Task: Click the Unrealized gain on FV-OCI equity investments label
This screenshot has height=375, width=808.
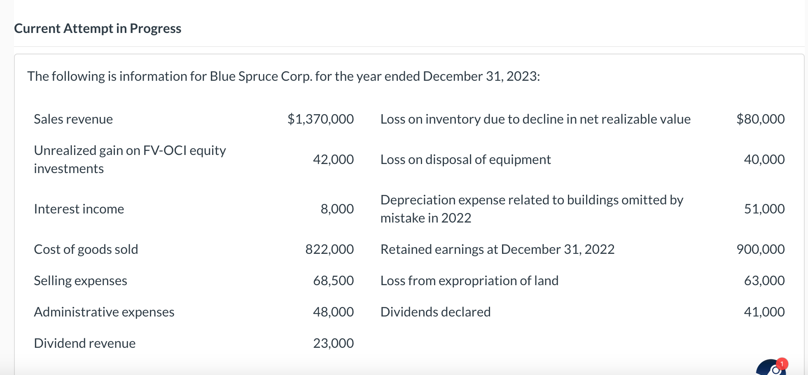Action: click(x=129, y=159)
